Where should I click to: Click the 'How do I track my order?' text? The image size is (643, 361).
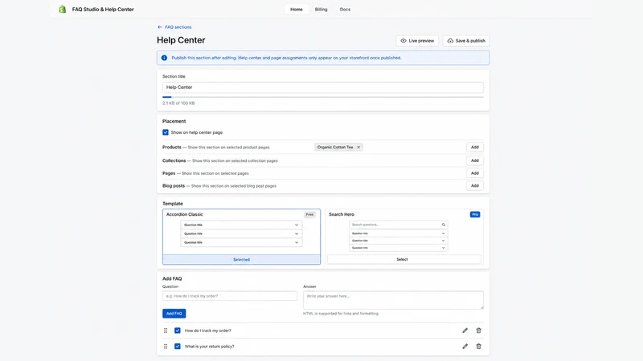207,331
